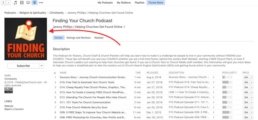Get episode 015 Free Tool
Viewport: 258px width, 120px height.
[x=246, y=82]
